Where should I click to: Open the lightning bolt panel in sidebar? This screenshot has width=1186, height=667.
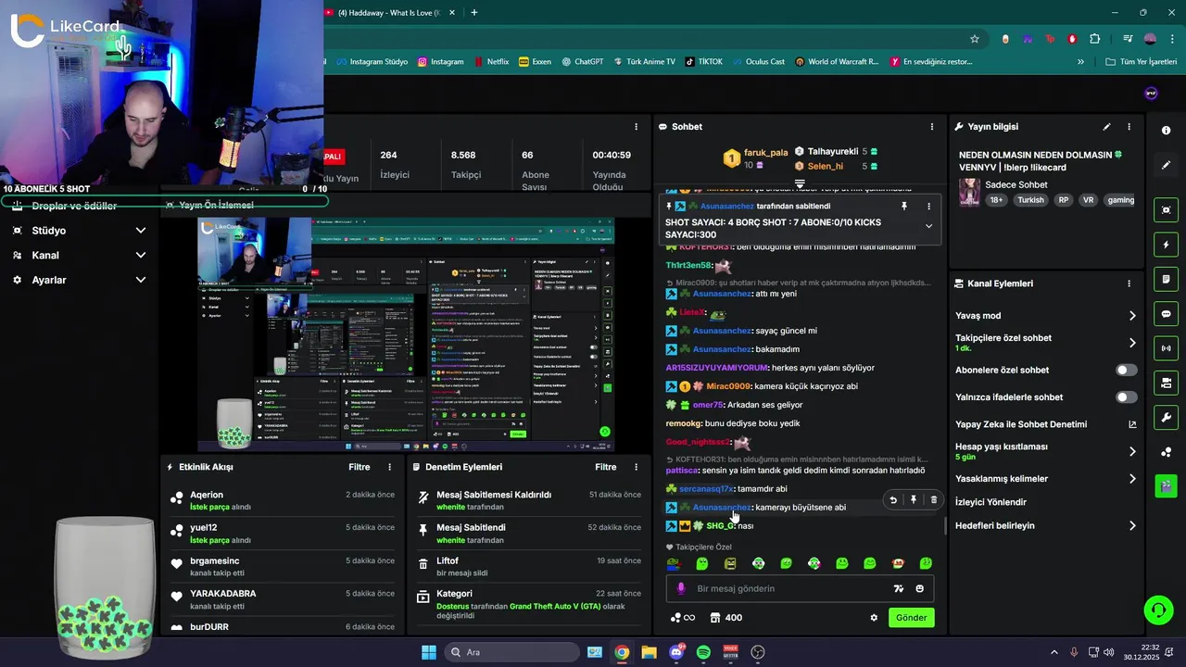(x=1166, y=245)
